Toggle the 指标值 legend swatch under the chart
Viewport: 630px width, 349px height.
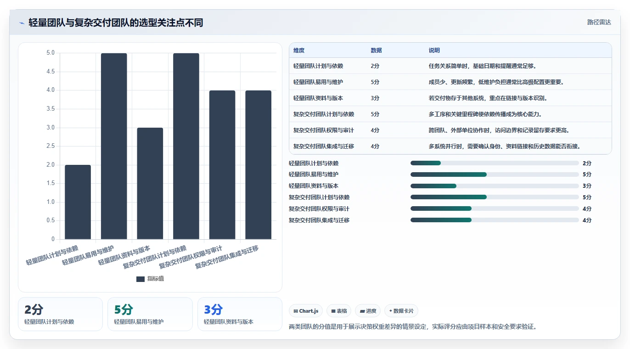click(x=141, y=279)
